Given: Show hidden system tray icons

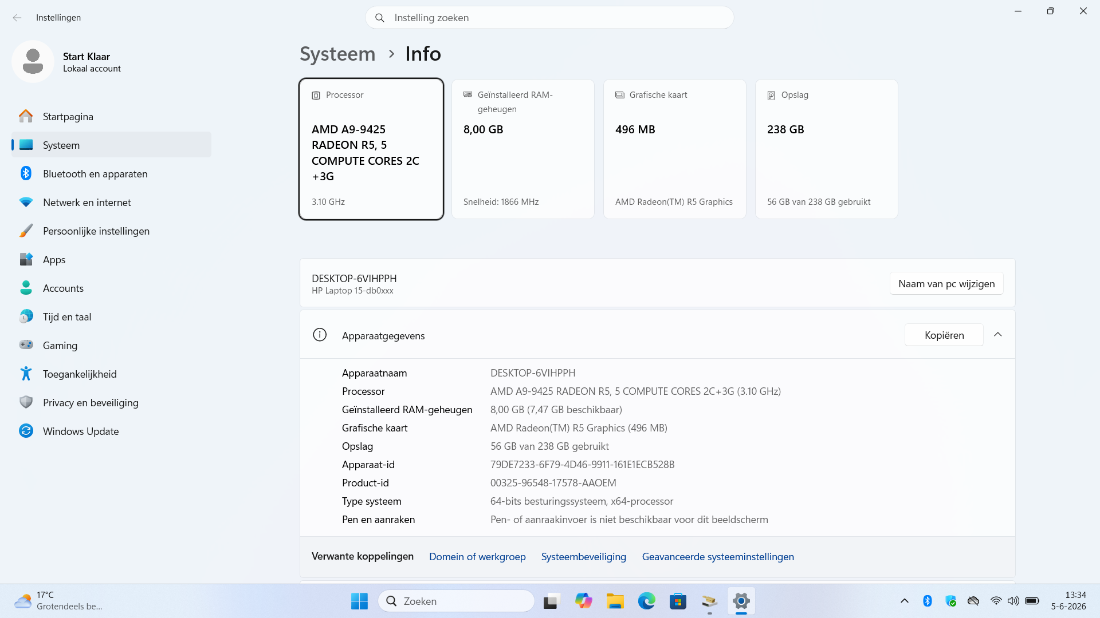Looking at the screenshot, I should pyautogui.click(x=905, y=601).
